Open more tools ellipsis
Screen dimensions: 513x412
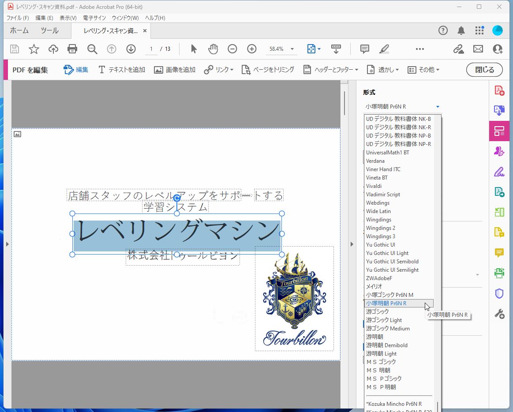(420, 49)
